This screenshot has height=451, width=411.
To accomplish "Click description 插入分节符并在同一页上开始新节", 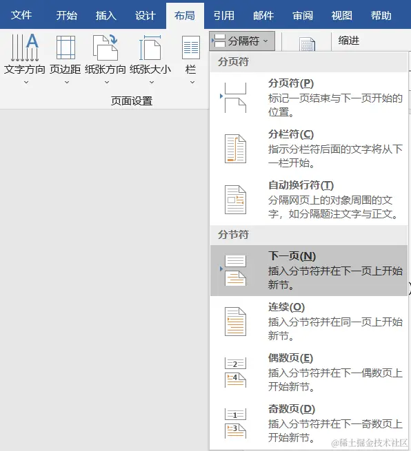I will (x=335, y=328).
